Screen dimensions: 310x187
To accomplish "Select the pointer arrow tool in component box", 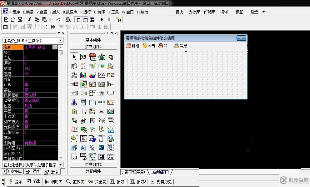I will (74, 57).
